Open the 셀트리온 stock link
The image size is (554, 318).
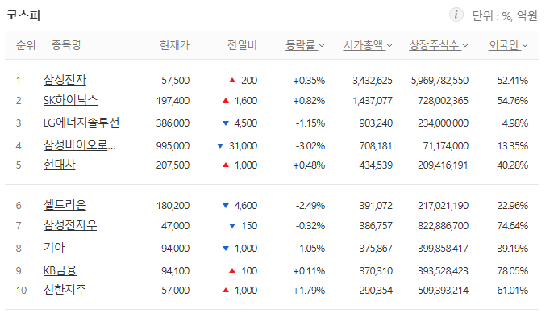(65, 205)
